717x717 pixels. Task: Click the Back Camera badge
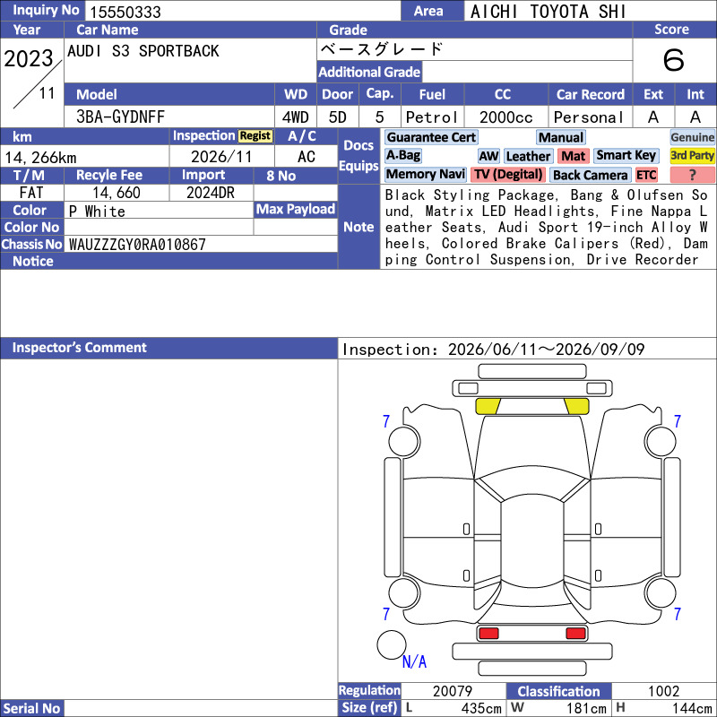591,175
